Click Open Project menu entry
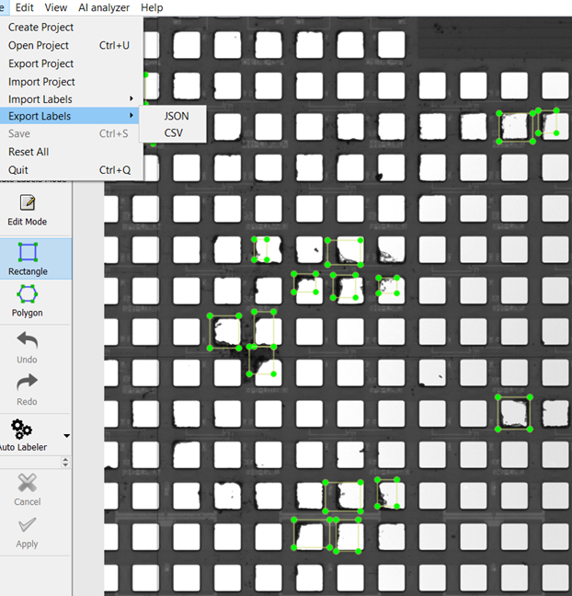Viewport: 572px width, 596px height. pyautogui.click(x=38, y=45)
